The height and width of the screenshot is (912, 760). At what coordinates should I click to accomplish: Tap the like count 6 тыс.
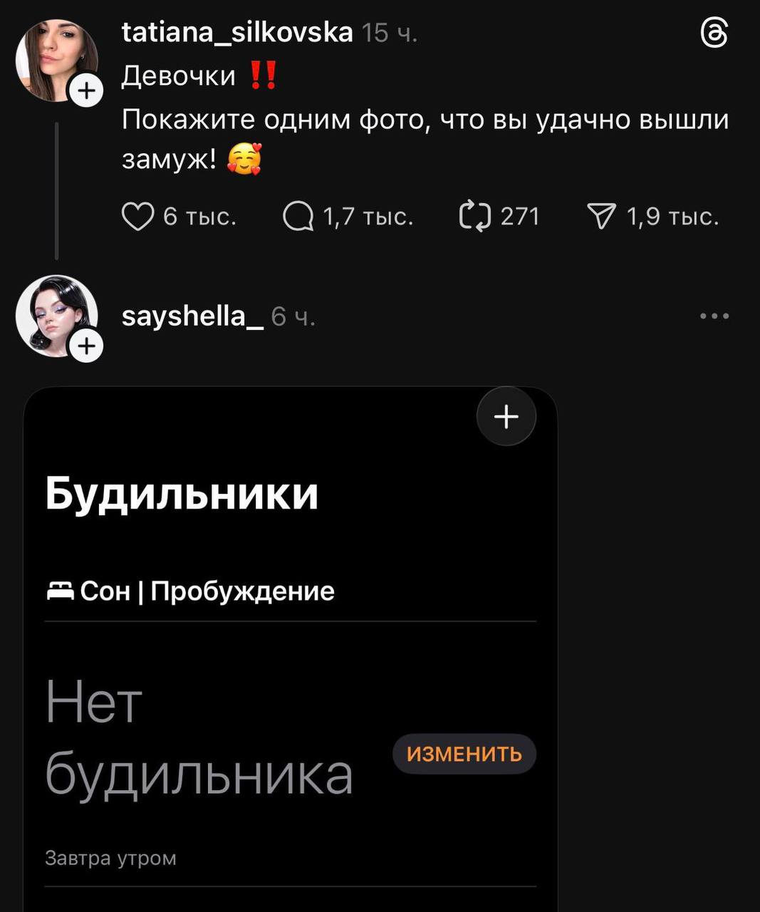tap(199, 217)
